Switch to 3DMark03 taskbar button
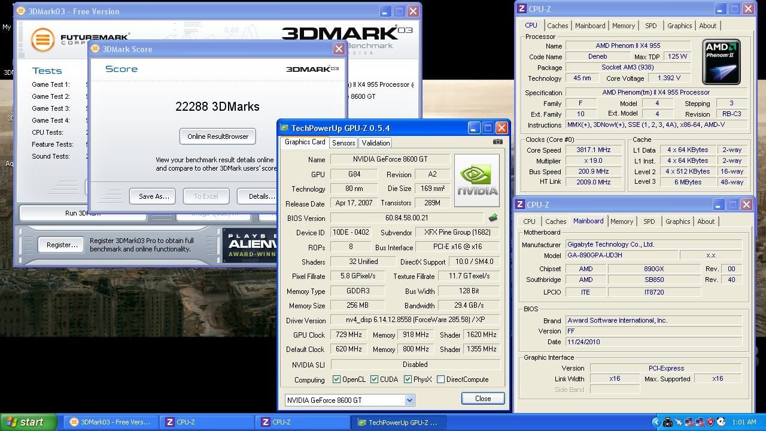This screenshot has height=431, width=766. click(111, 422)
